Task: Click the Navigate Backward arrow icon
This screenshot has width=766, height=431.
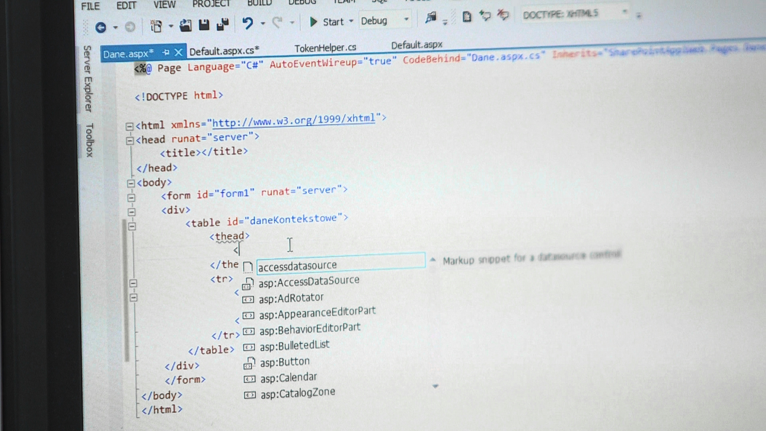Action: (x=101, y=27)
